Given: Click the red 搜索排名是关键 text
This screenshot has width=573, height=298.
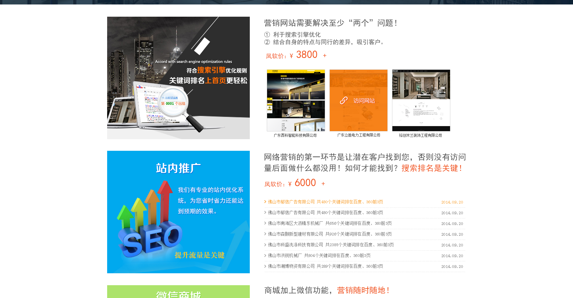Looking at the screenshot, I should point(432,168).
